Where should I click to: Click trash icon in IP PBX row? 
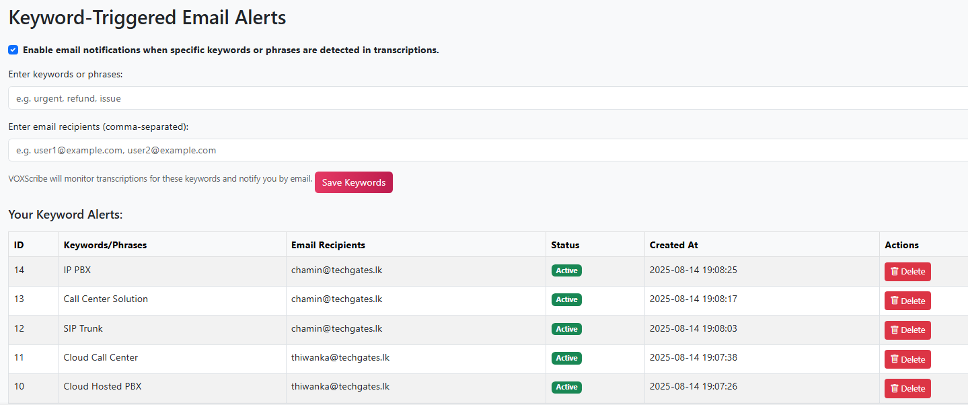[x=895, y=272]
